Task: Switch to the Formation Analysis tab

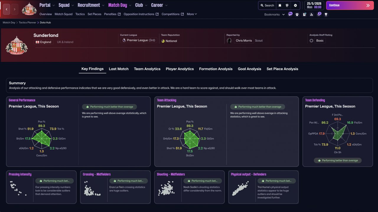Action: pos(216,69)
